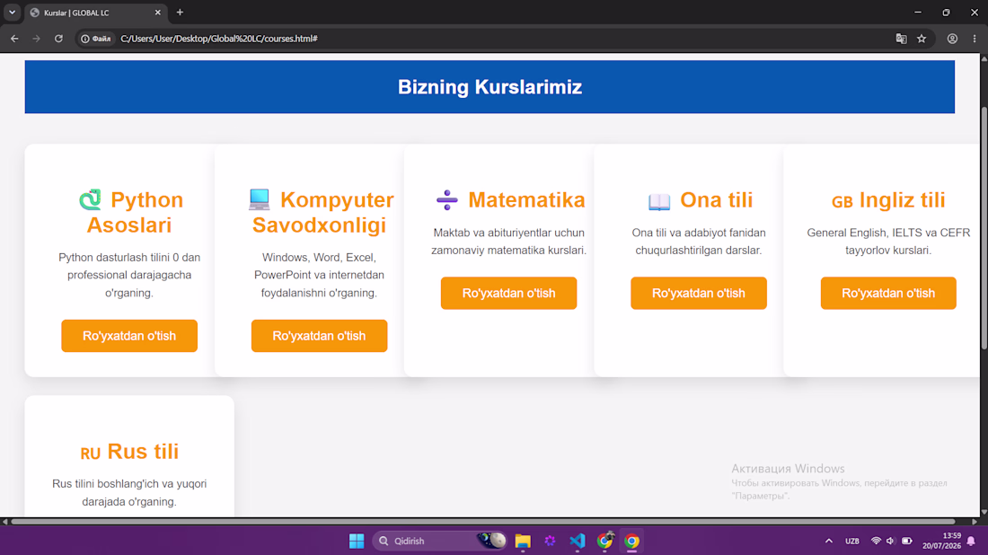Image resolution: width=988 pixels, height=555 pixels.
Task: Switch the UZB input language
Action: [851, 541]
